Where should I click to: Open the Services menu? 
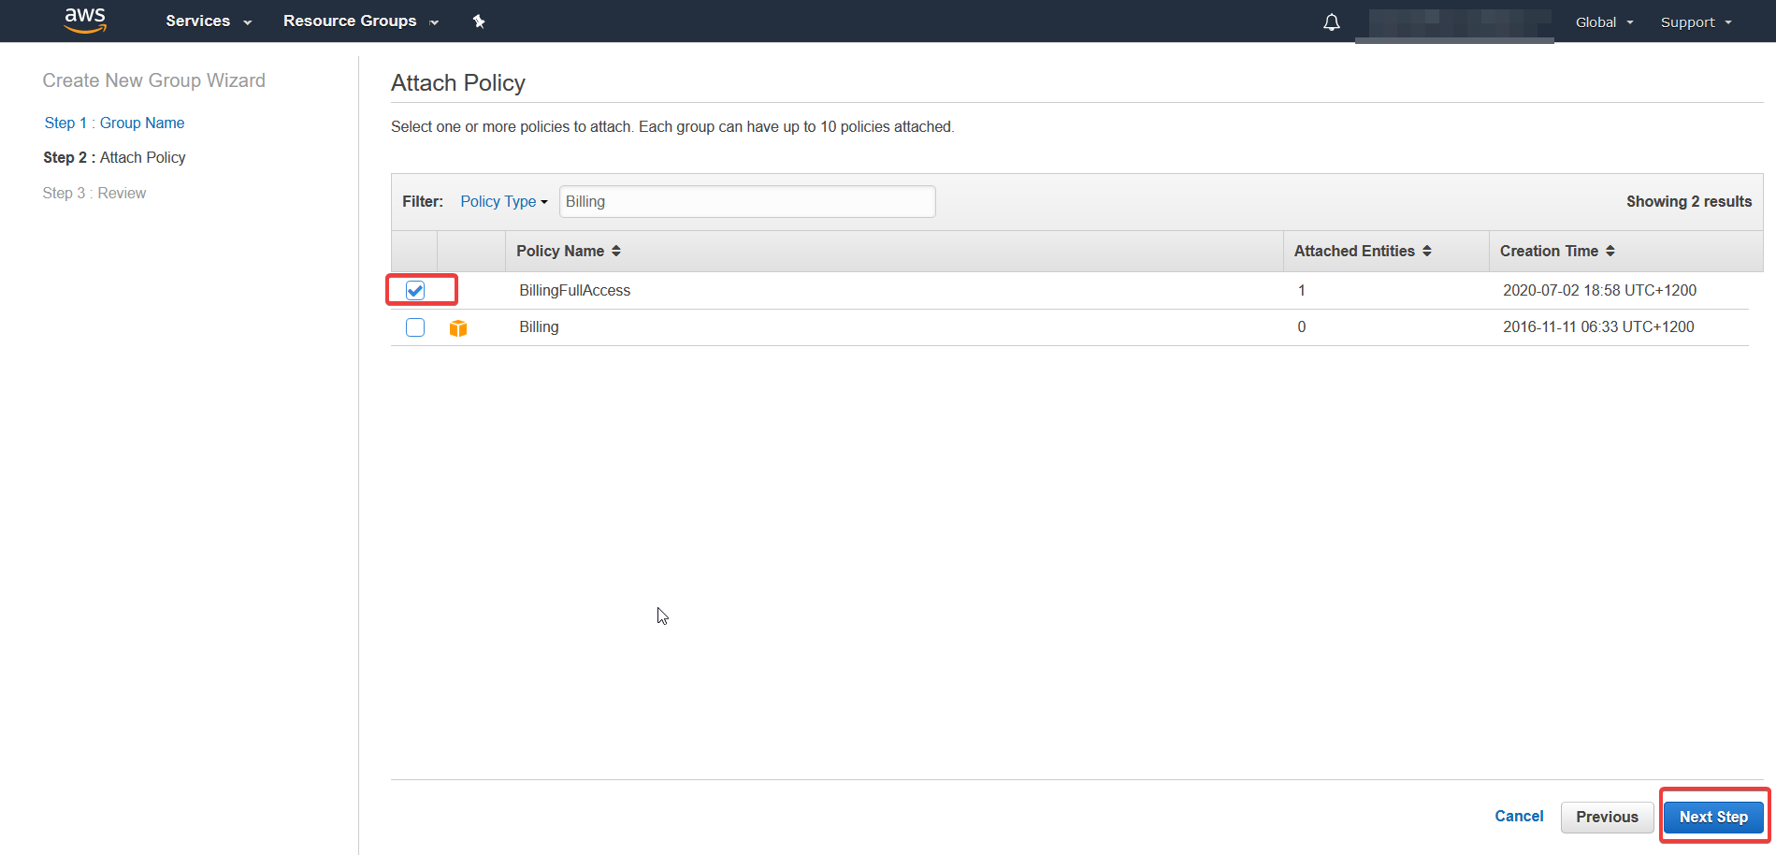coord(207,21)
